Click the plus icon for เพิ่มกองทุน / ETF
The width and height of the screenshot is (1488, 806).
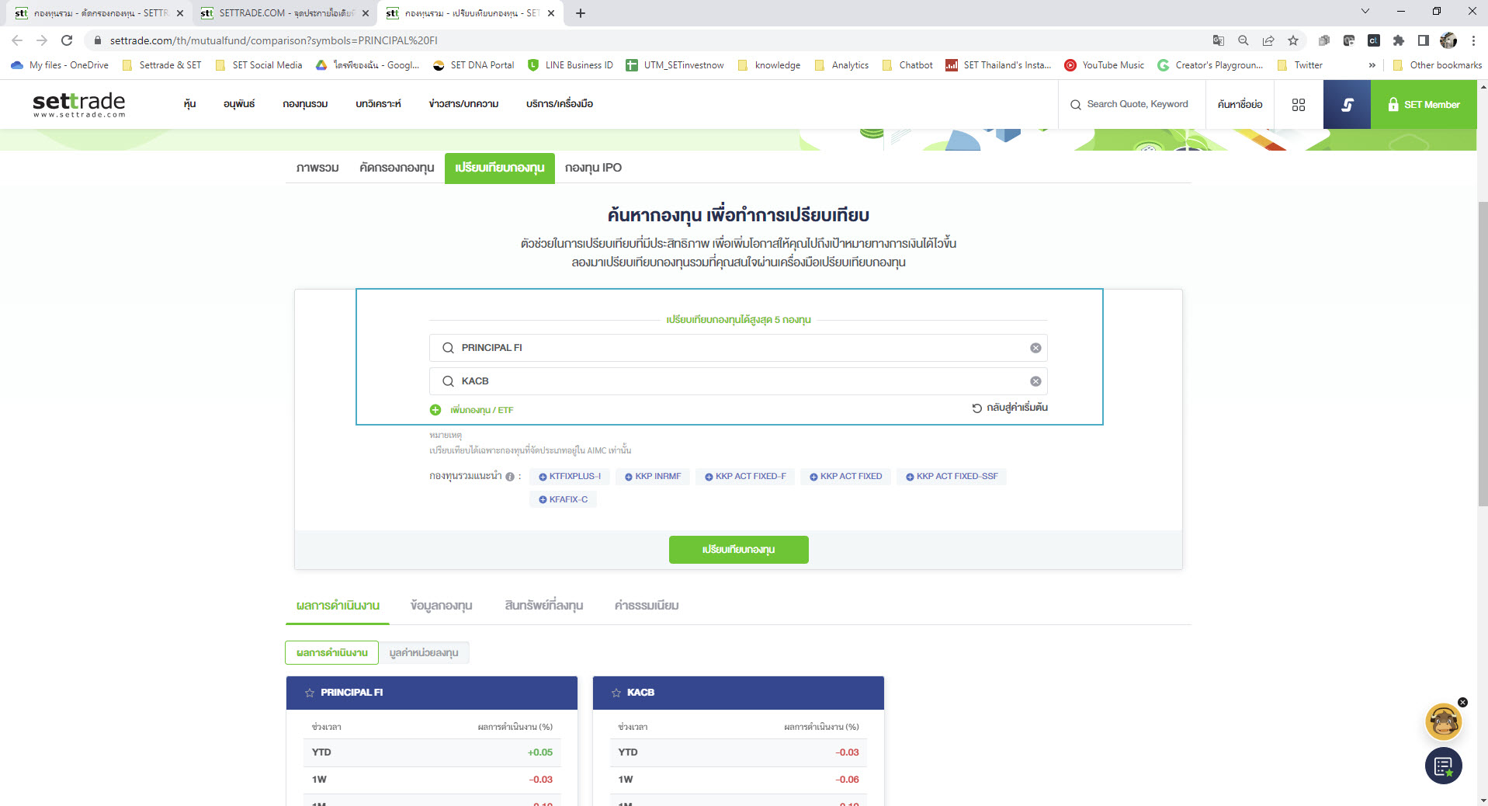[435, 409]
